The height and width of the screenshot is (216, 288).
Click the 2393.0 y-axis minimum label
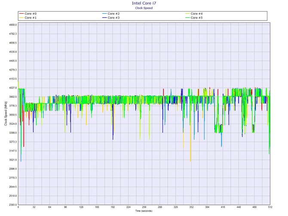pyautogui.click(x=13, y=205)
